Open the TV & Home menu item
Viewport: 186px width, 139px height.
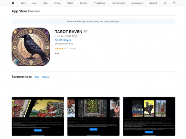(x=99, y=3)
